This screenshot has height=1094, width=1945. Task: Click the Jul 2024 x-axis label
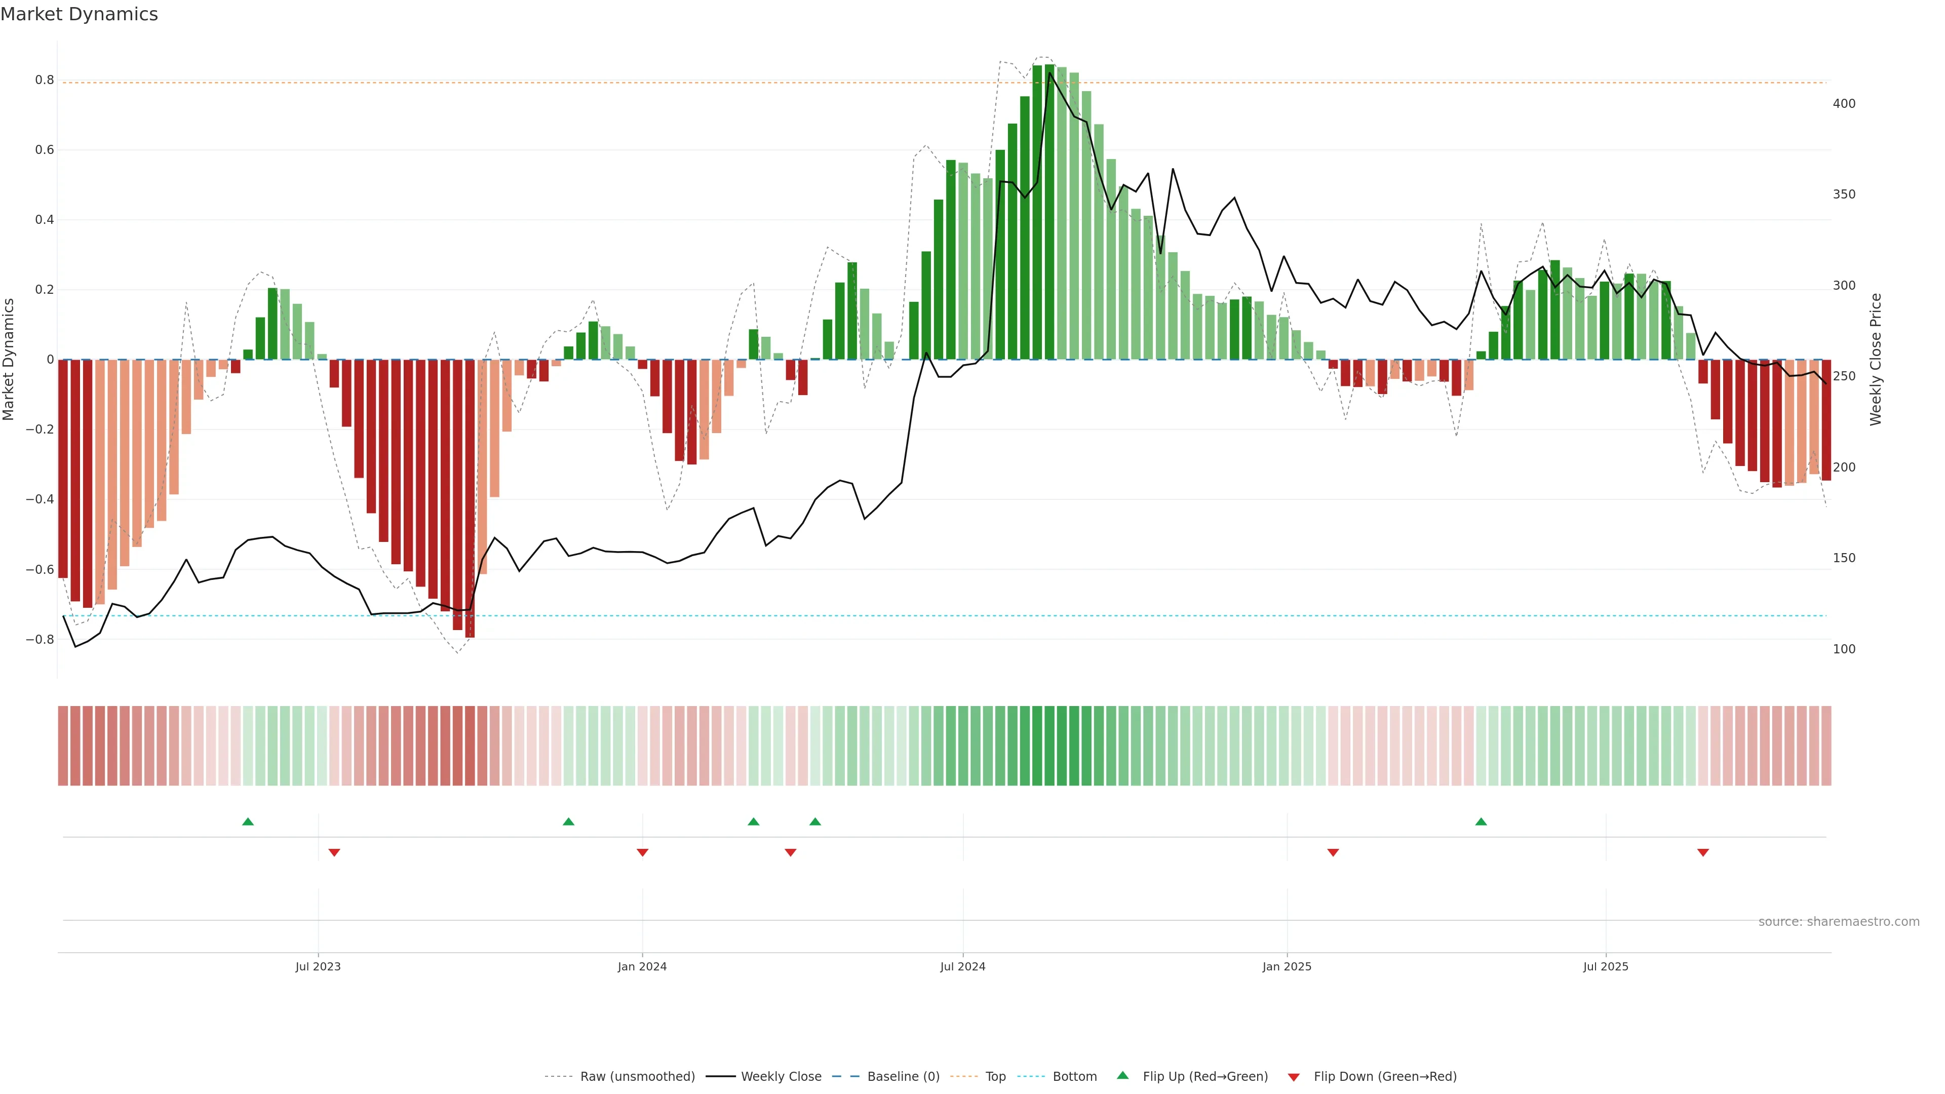[962, 966]
